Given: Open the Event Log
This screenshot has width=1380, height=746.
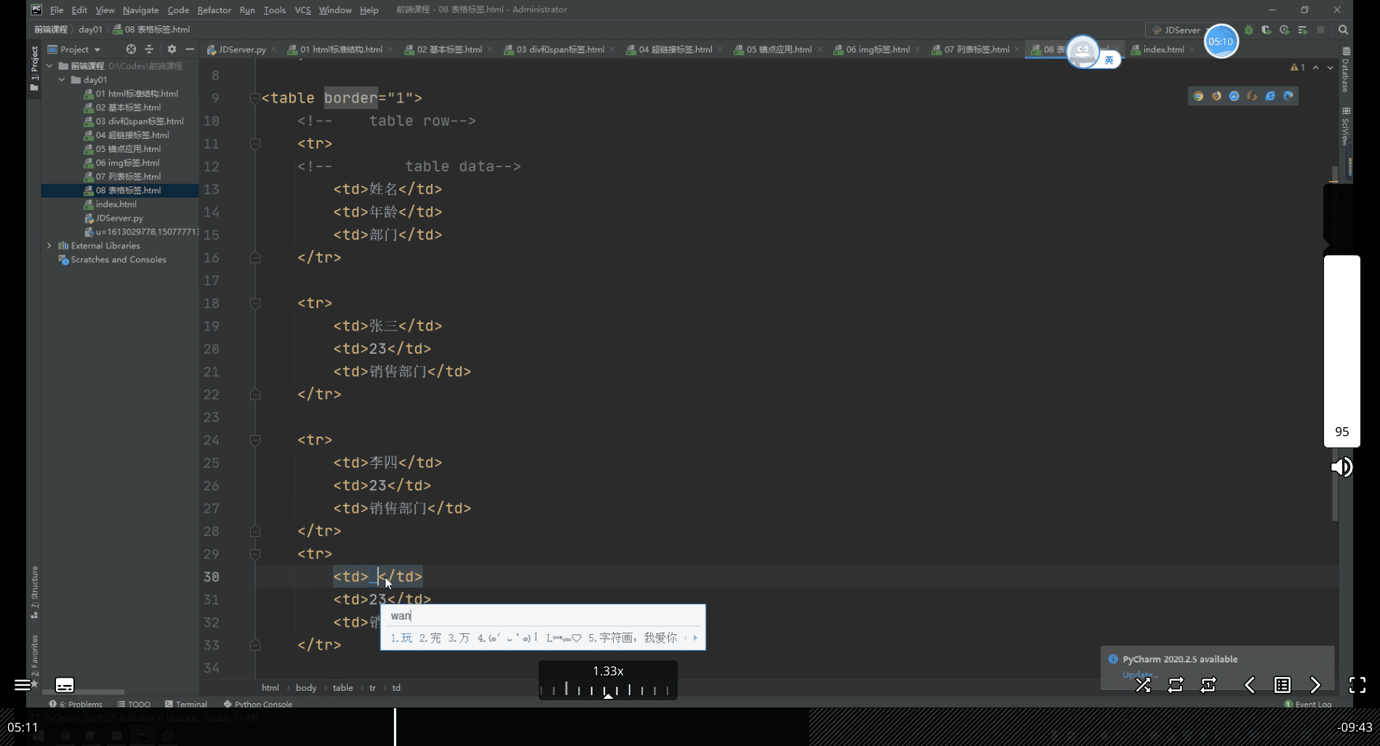Looking at the screenshot, I should point(1308,704).
